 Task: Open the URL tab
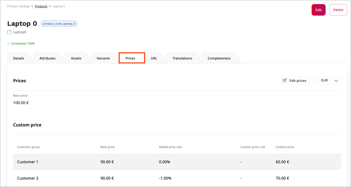tap(154, 58)
